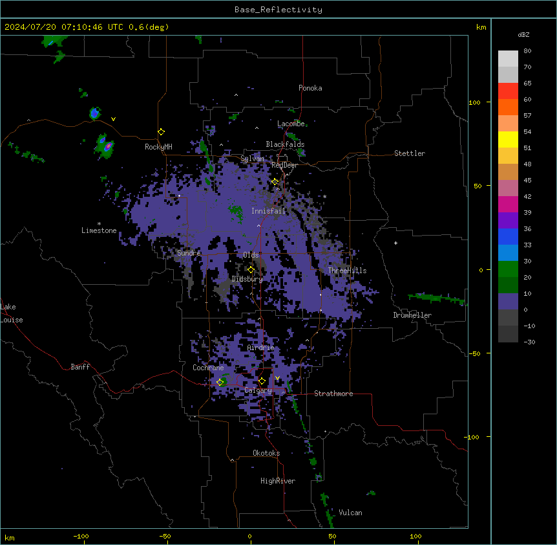The image size is (557, 545).
Task: Click the yellow diamond marker south of Cochrane
Action: 220,382
